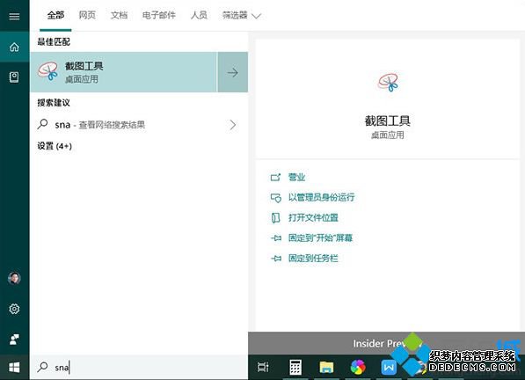The width and height of the screenshot is (525, 380).
Task: Open Task View on the taskbar
Action: click(263, 367)
